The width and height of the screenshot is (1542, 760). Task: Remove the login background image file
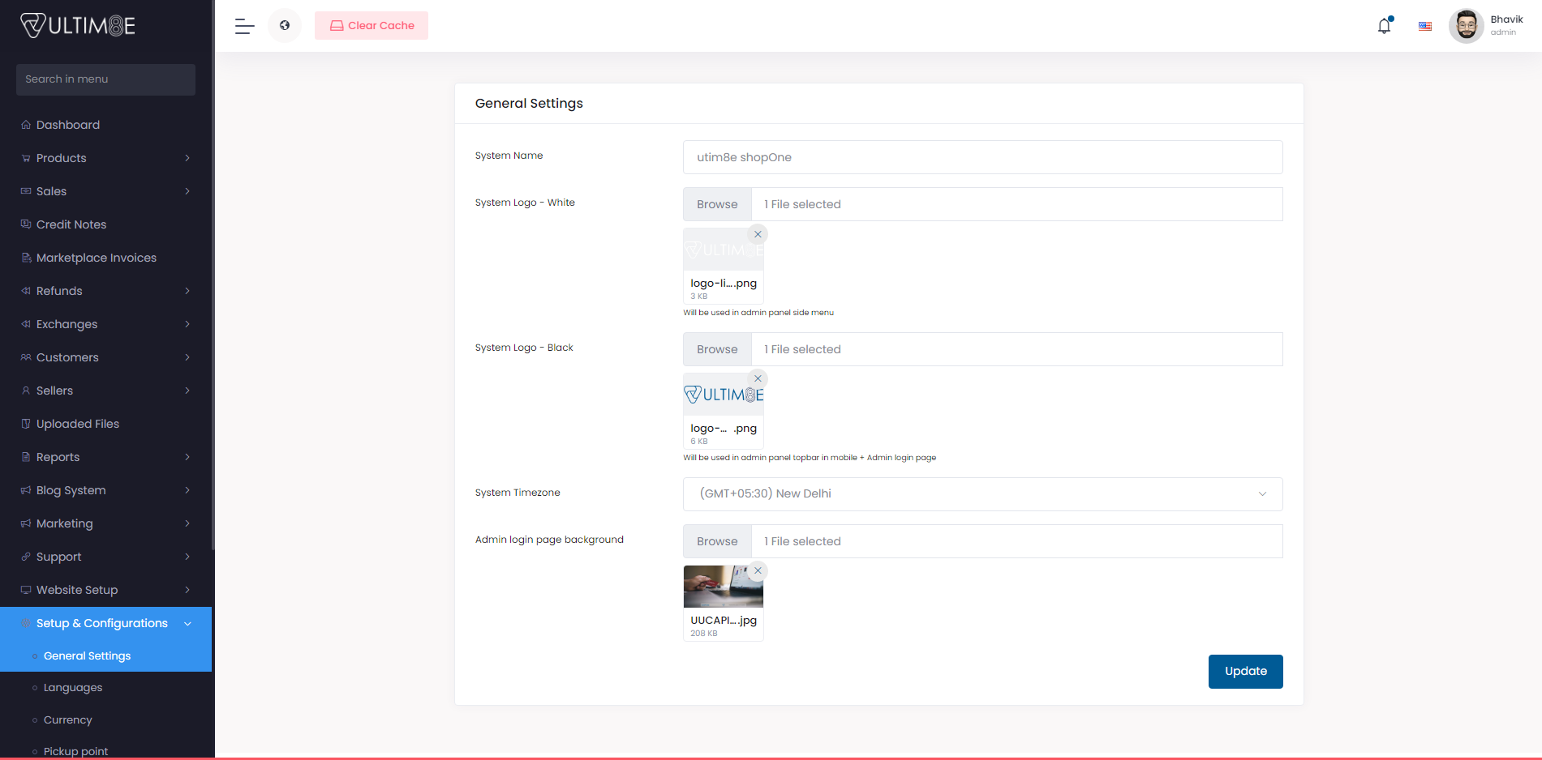758,570
